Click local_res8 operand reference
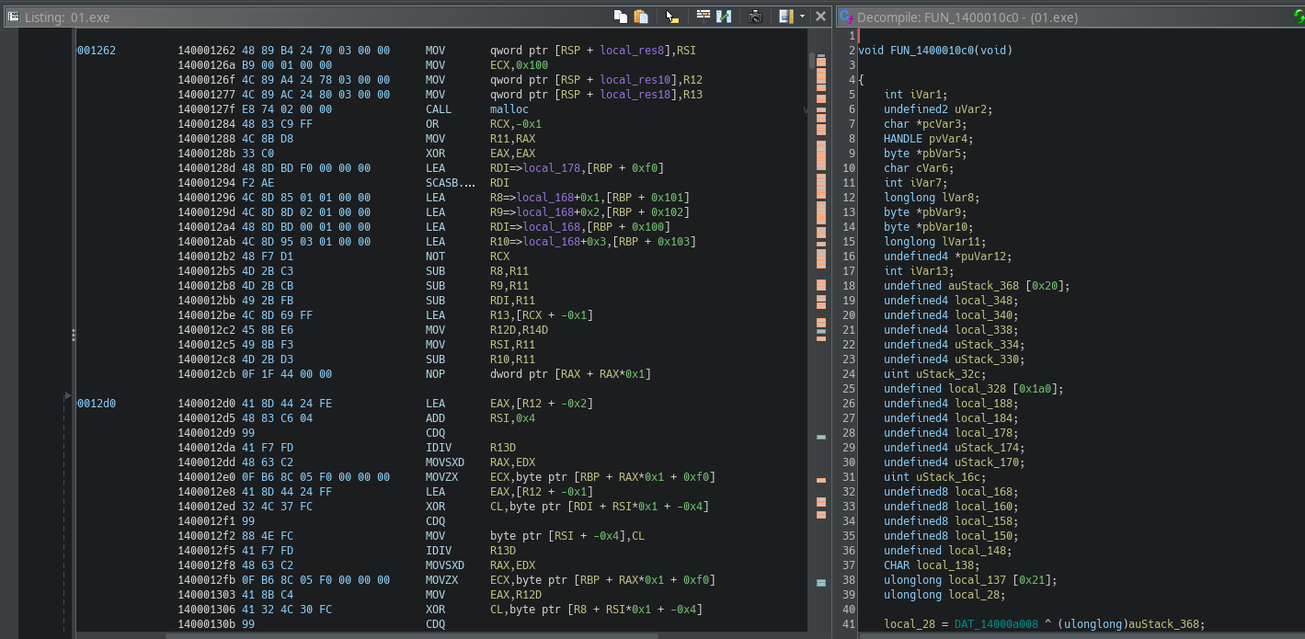This screenshot has height=639, width=1305. point(638,51)
